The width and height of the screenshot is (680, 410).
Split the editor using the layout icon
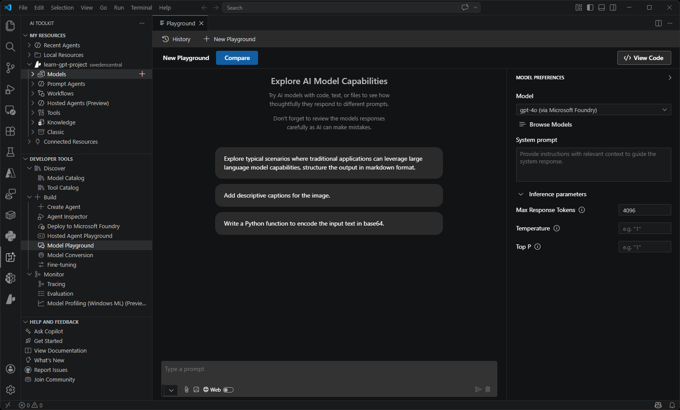coord(658,23)
